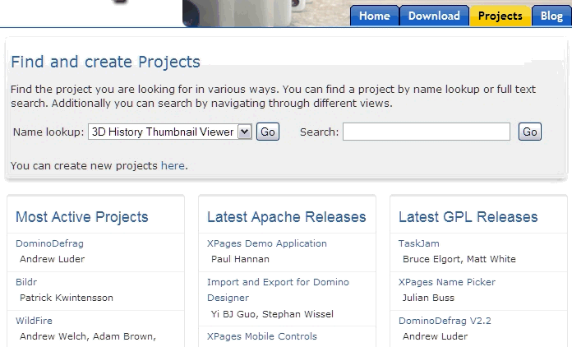Open the Home tab
This screenshot has height=347, width=572.
[374, 16]
